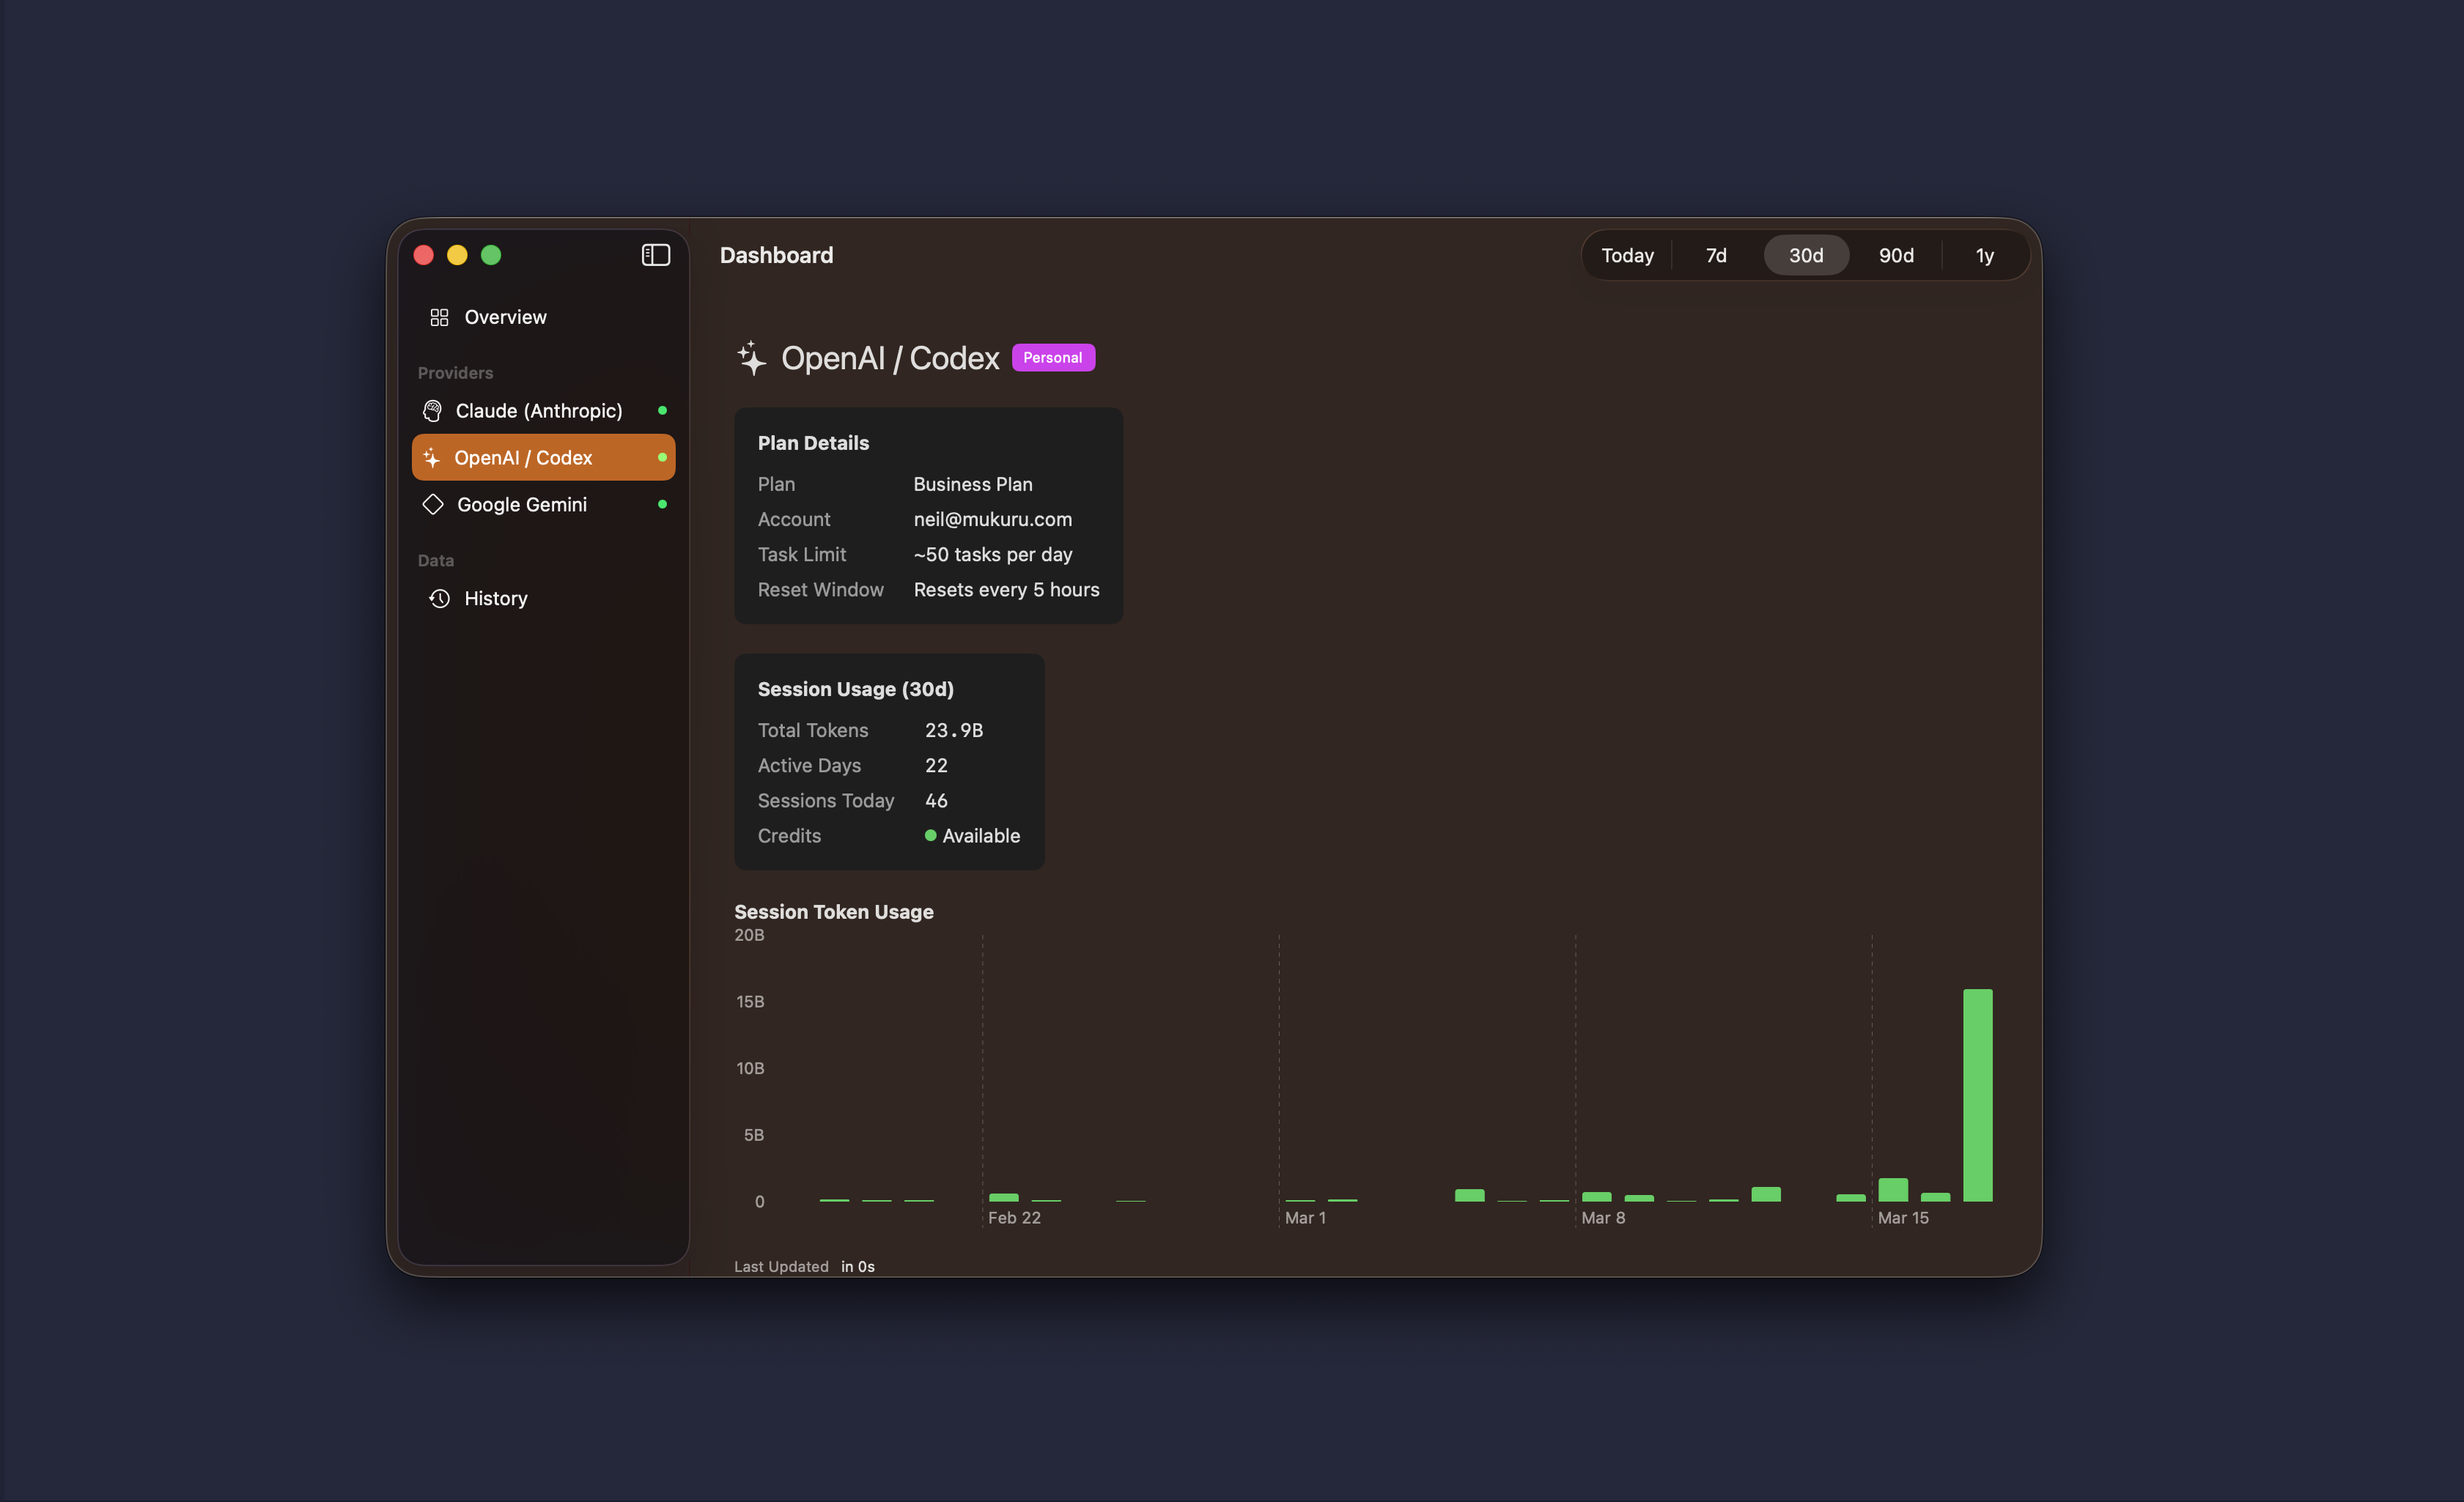Click the OpenAI / Codex sparkle icon
2464x1502 pixels.
point(433,457)
